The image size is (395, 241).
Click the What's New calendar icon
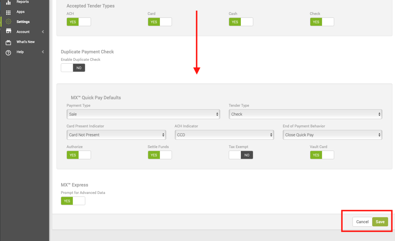(8, 42)
